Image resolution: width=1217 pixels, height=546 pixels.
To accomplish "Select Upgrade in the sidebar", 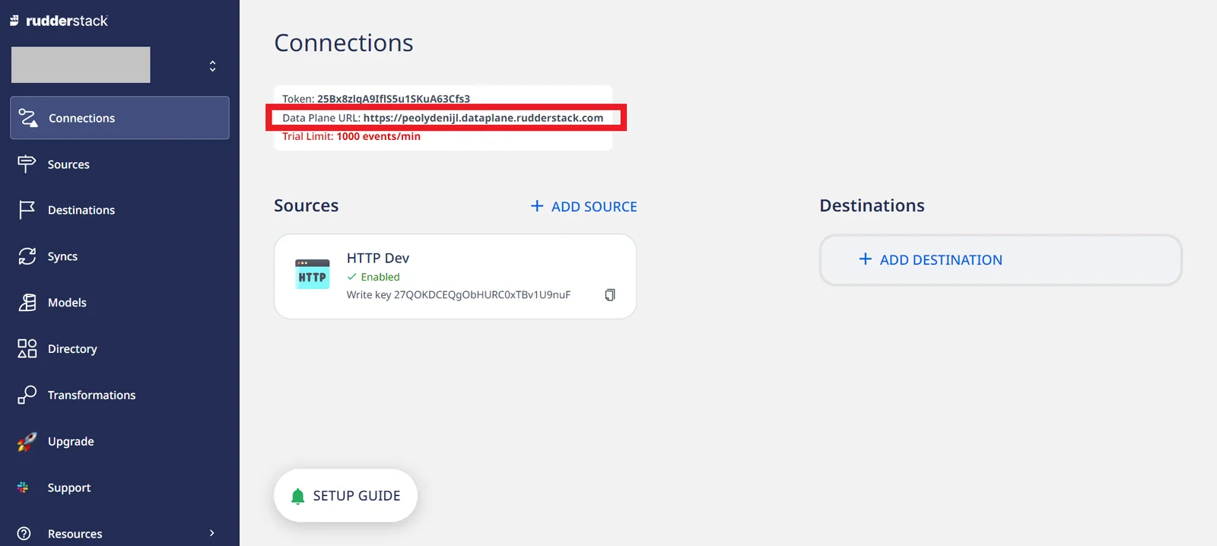I will 71,442.
